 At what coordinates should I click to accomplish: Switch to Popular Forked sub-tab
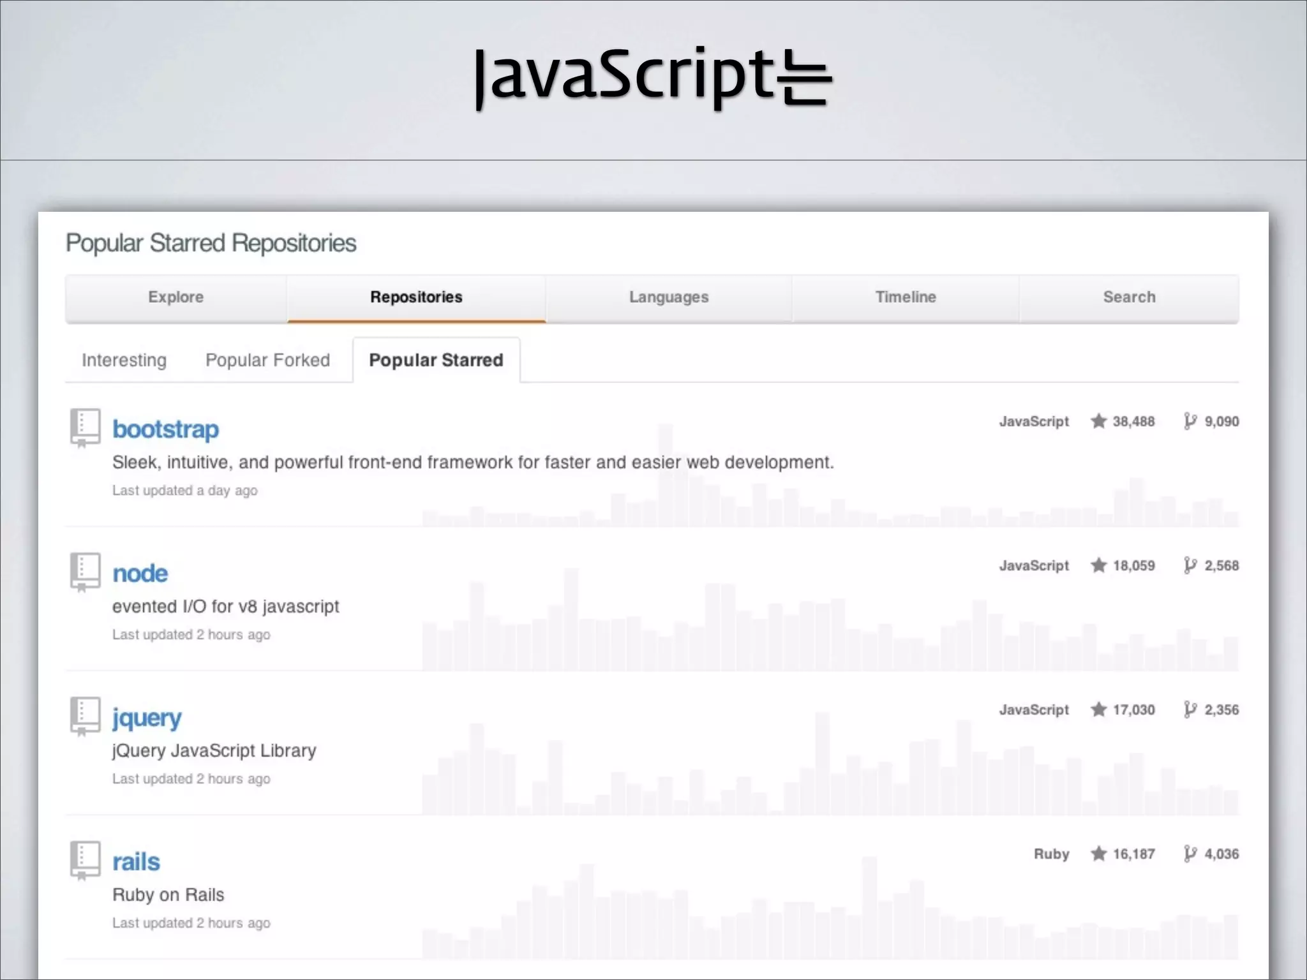pos(267,360)
